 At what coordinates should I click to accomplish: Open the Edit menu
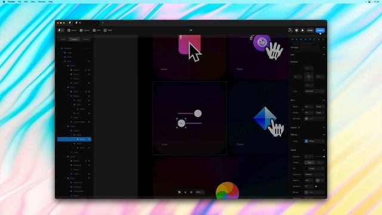tap(26, 1)
